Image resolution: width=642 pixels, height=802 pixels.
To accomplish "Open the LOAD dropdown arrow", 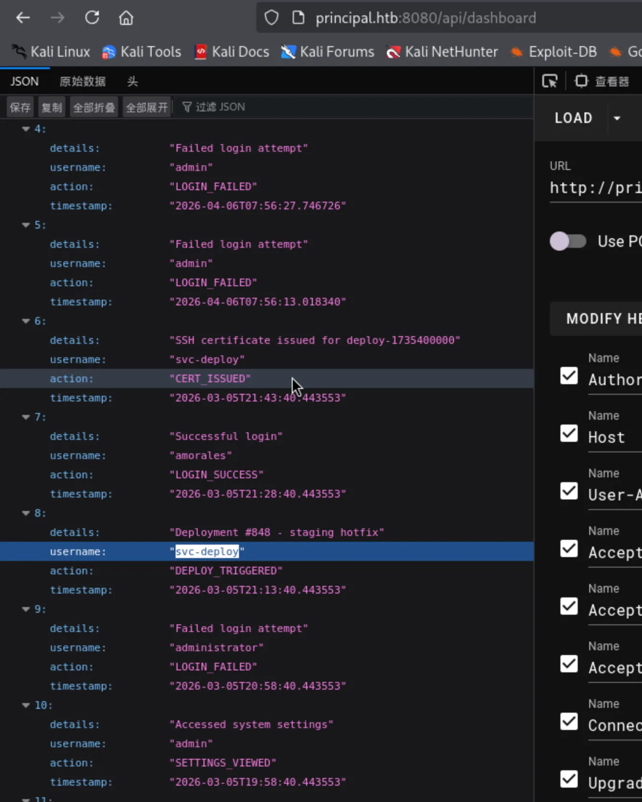I will click(617, 118).
